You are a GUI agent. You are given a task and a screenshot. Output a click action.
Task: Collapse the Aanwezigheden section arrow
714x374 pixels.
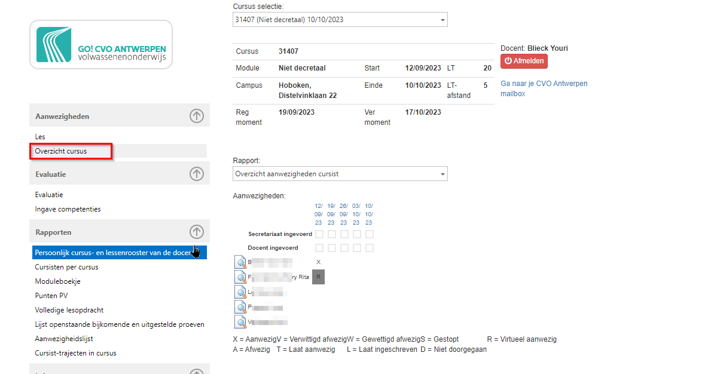(x=197, y=116)
